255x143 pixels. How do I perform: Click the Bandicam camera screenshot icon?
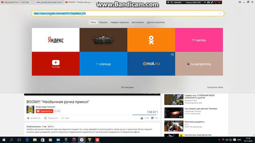click(208, 2)
